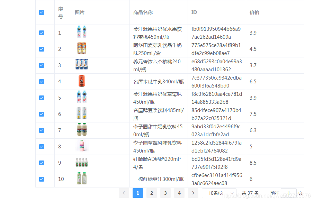Select ID starting with bd25fd5d128e41fd9a

click(216, 163)
